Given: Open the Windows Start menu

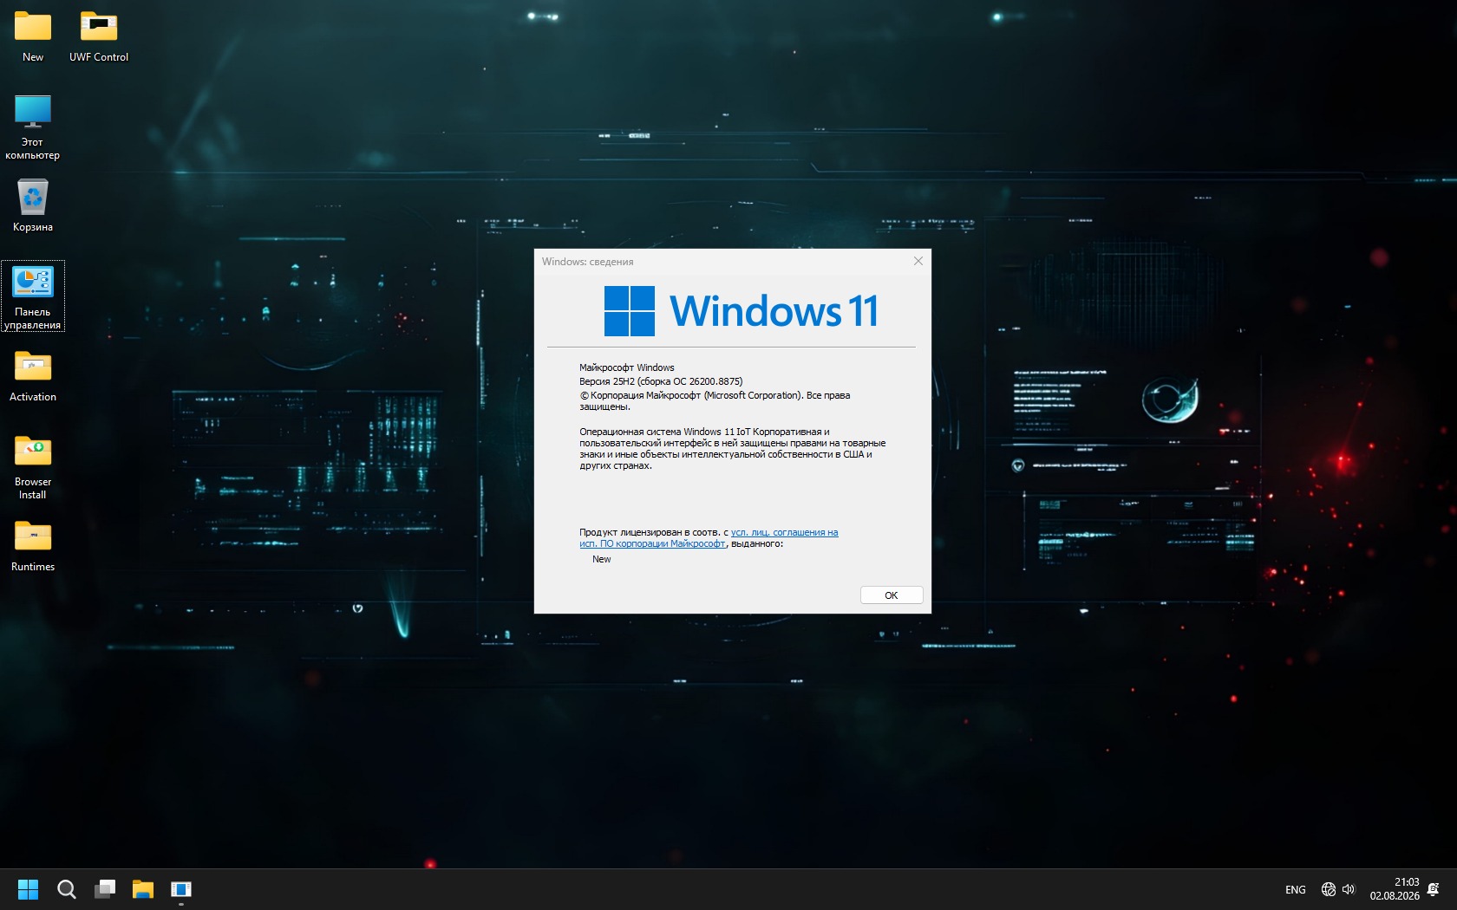Looking at the screenshot, I should [x=29, y=889].
